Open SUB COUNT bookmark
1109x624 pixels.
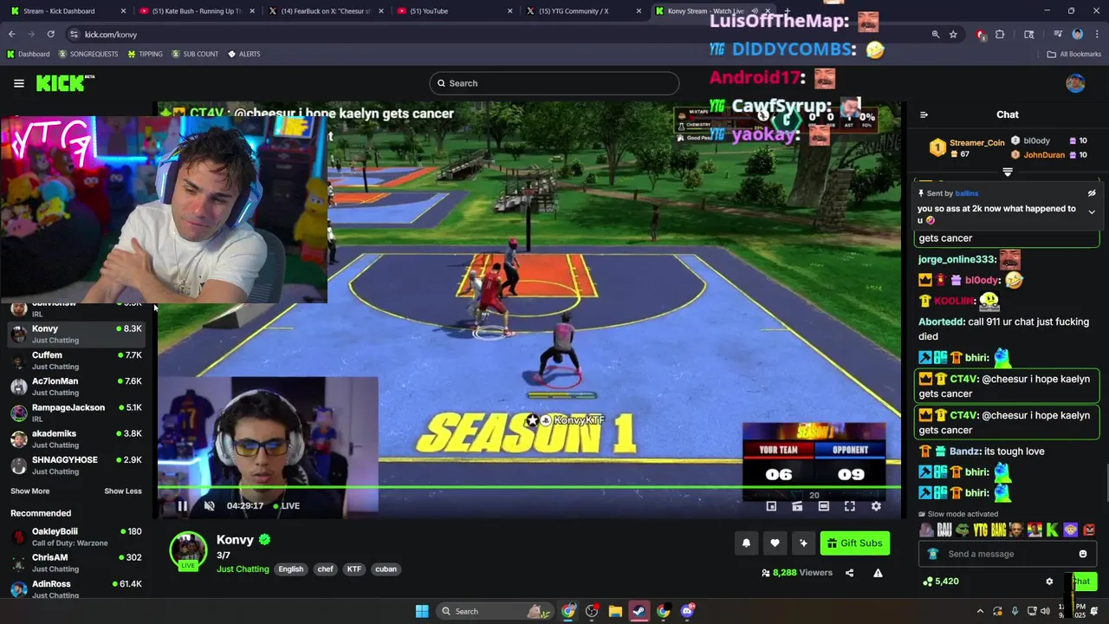pyautogui.click(x=195, y=54)
